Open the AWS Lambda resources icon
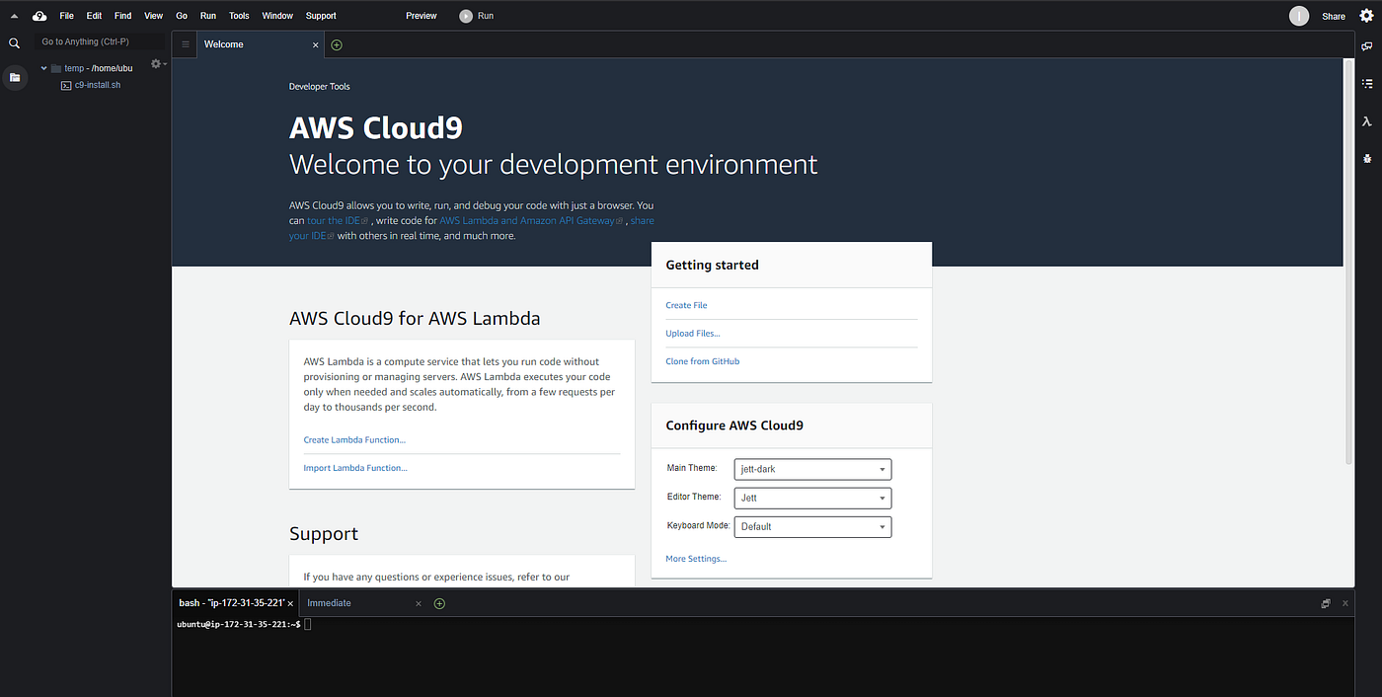The width and height of the screenshot is (1382, 697). point(1367,121)
